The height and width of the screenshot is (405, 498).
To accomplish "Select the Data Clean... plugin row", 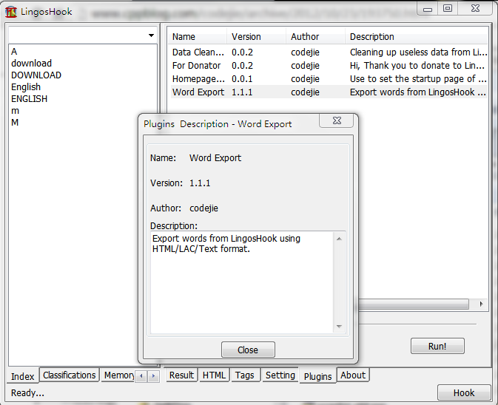I will [x=329, y=52].
